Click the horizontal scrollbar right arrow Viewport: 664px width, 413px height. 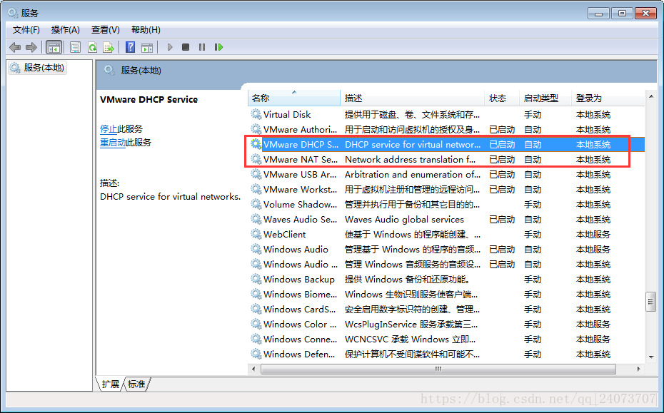(x=638, y=369)
